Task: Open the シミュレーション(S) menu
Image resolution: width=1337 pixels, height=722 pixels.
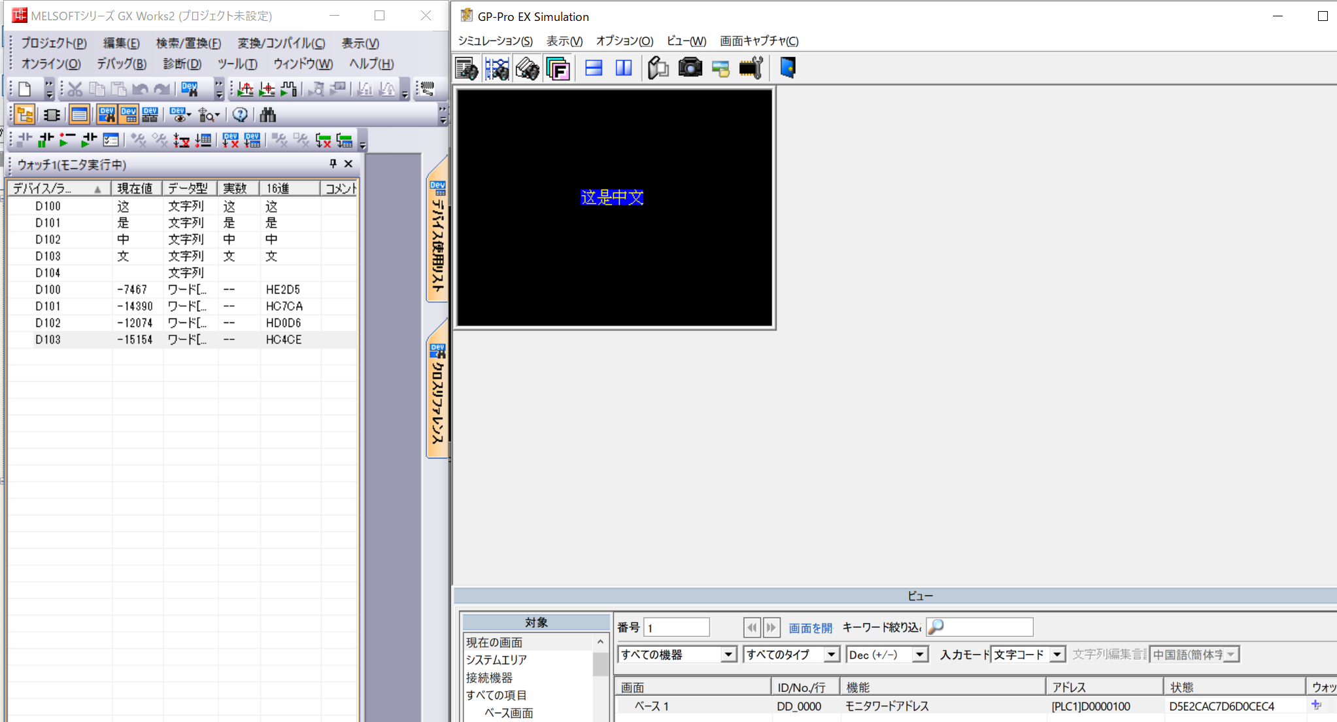Action: (x=495, y=41)
